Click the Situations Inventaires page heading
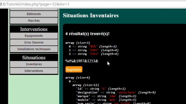Viewport: 186px width, 104px height. [91, 15]
